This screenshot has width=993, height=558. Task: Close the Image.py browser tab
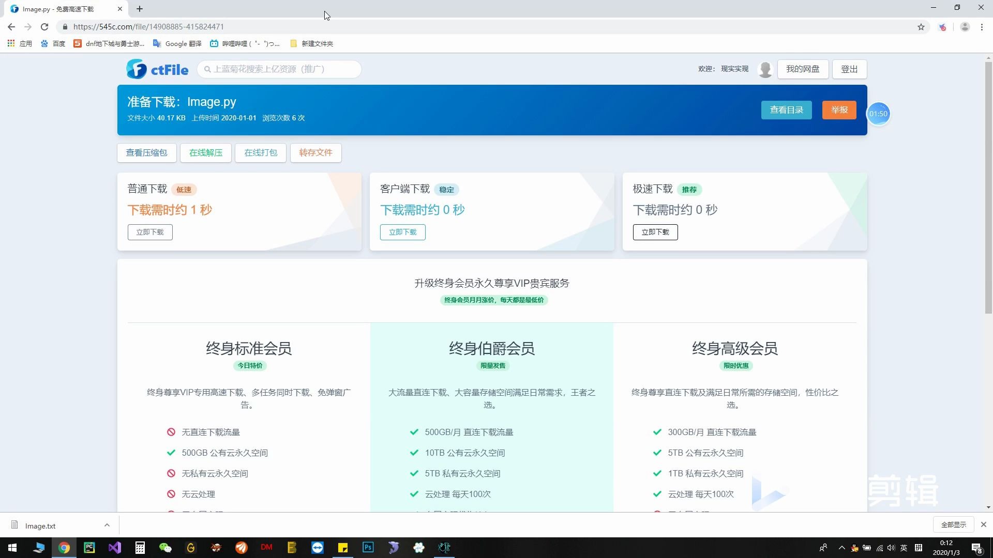(120, 9)
